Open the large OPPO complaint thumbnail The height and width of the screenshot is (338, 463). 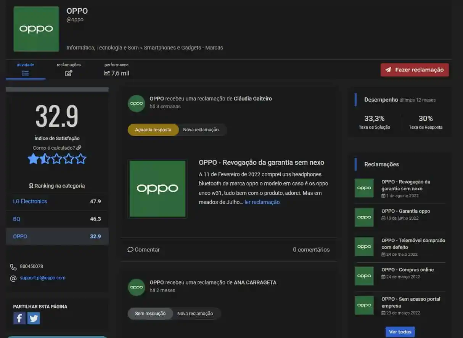coord(158,188)
